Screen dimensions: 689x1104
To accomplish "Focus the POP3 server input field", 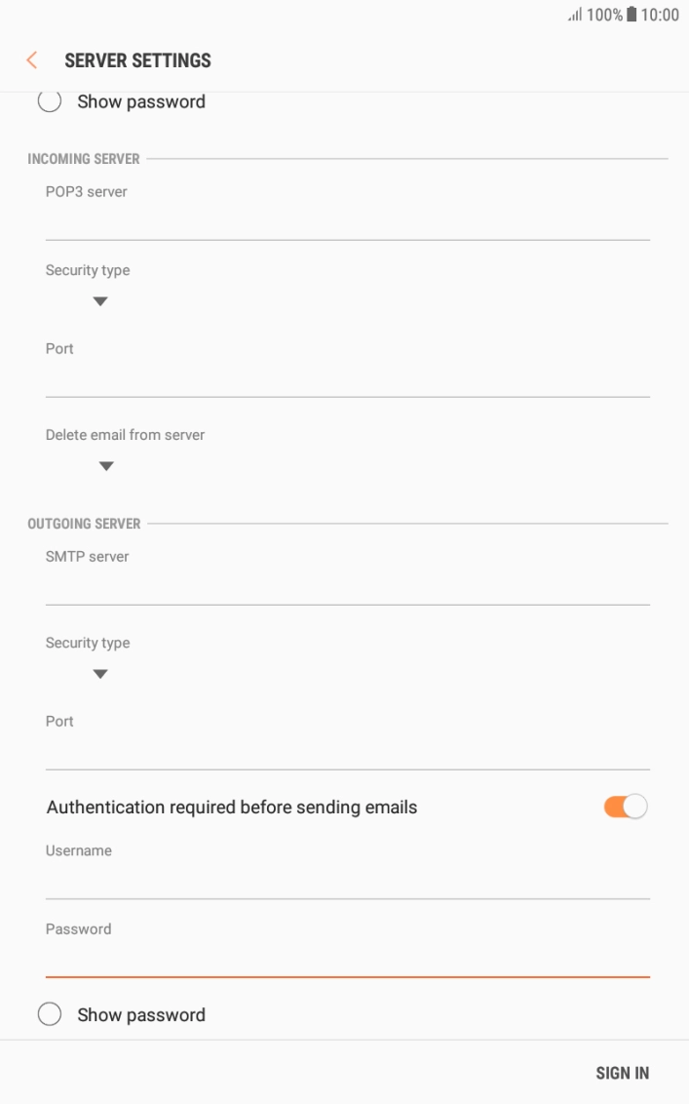I will coord(347,222).
